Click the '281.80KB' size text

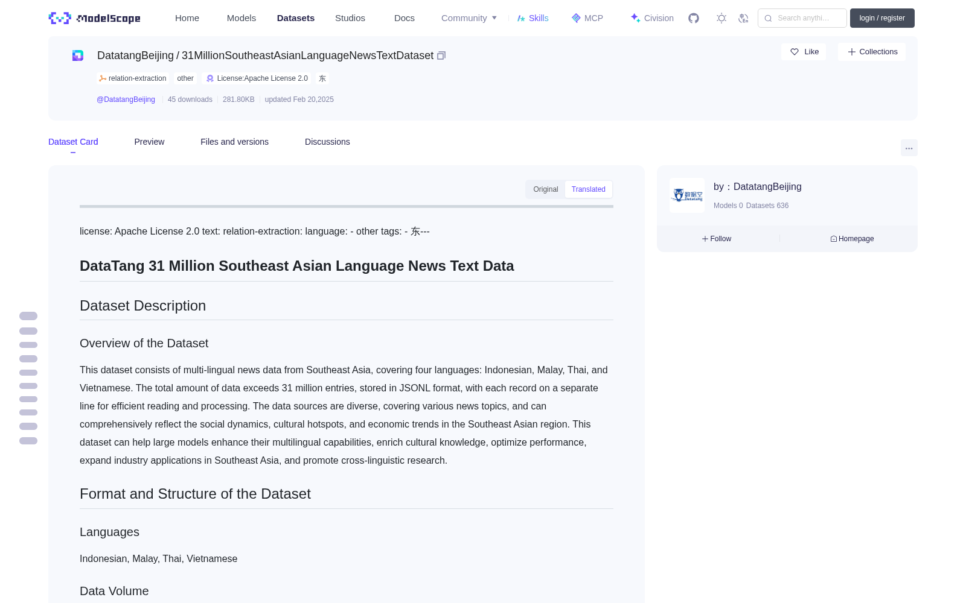click(238, 99)
